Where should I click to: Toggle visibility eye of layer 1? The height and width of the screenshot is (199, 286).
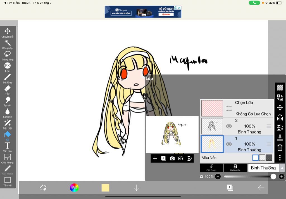pyautogui.click(x=229, y=144)
